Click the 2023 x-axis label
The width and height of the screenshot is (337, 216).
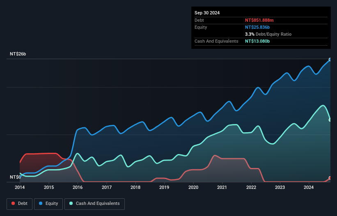click(x=280, y=187)
